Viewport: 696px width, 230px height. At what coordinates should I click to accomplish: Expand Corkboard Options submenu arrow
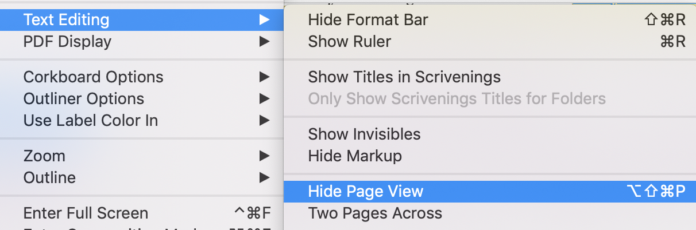(x=264, y=77)
